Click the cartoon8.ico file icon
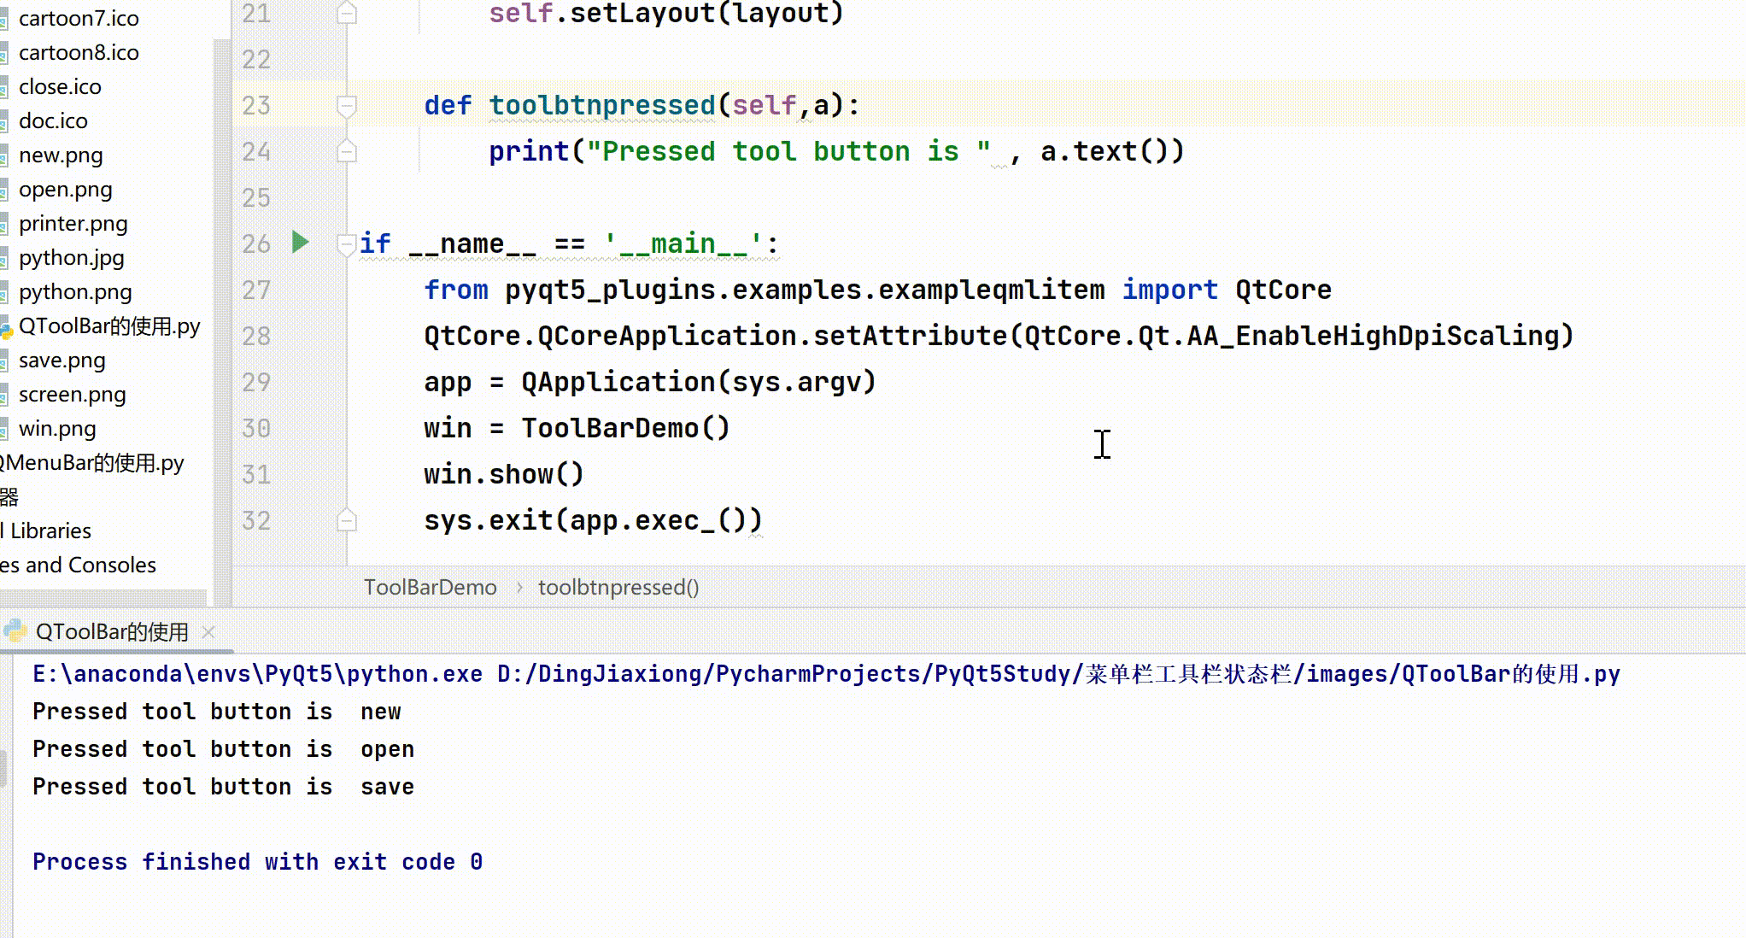Viewport: 1746px width, 938px height. point(5,54)
